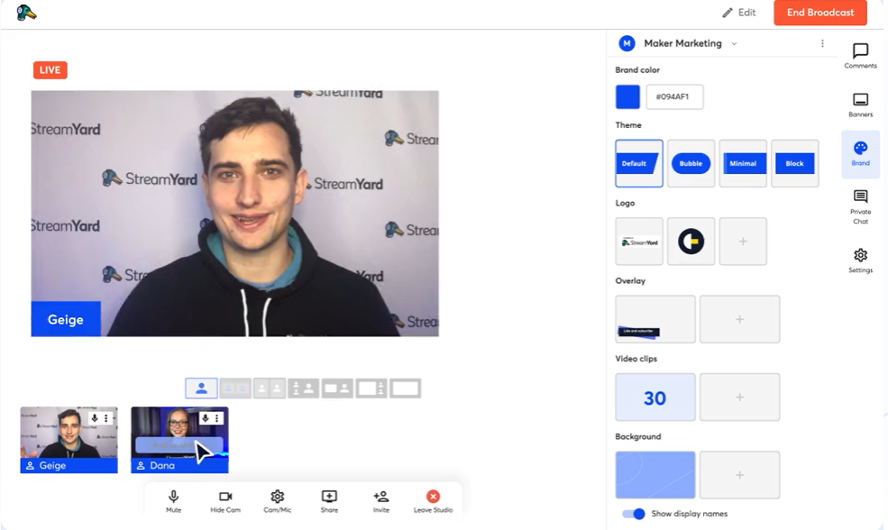This screenshot has width=888, height=530.
Task: Mute the microphone in the bottom toolbar
Action: point(173,501)
